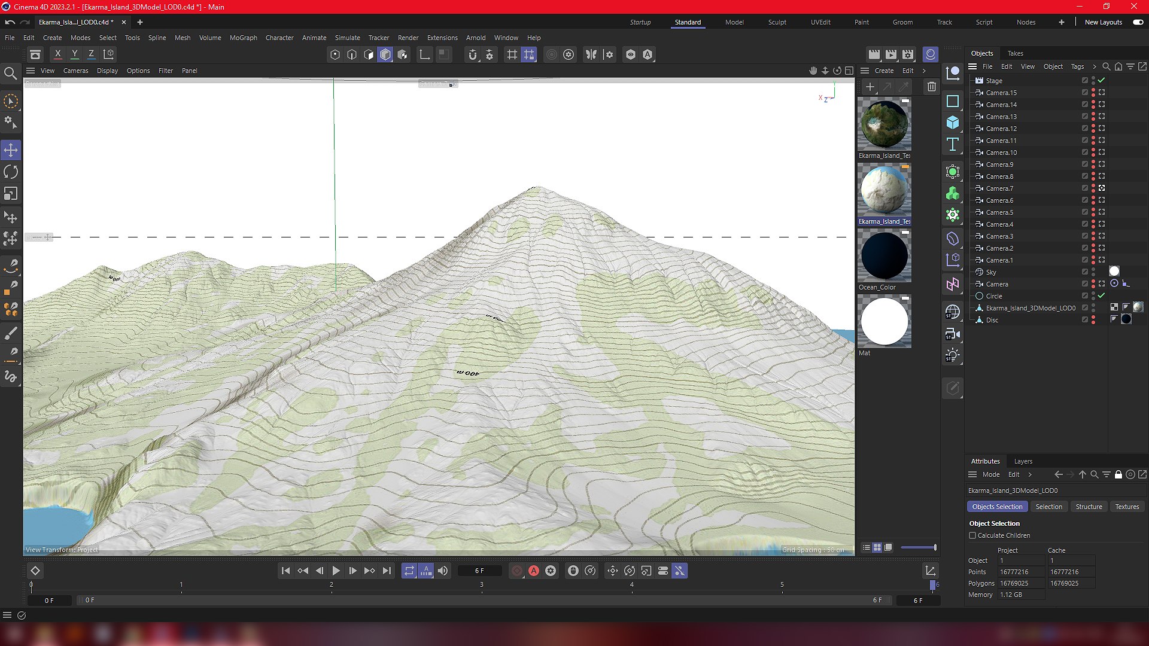Viewport: 1149px width, 646px height.
Task: Toggle Circle object enabled checkmark
Action: (x=1101, y=295)
